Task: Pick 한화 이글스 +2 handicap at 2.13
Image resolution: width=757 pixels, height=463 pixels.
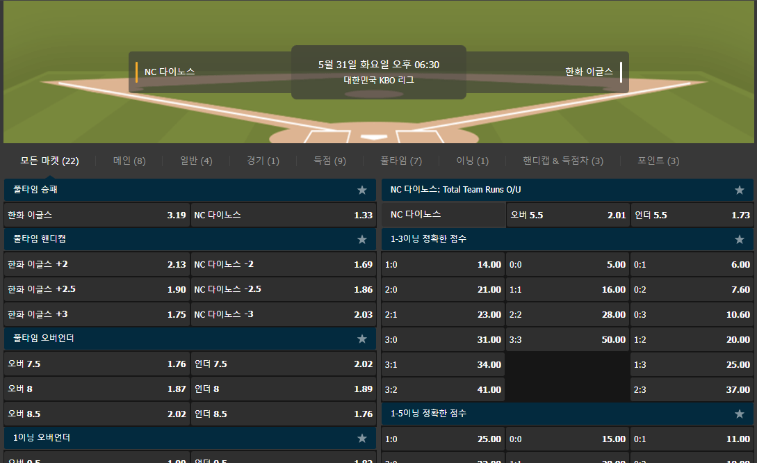Action: coord(97,264)
